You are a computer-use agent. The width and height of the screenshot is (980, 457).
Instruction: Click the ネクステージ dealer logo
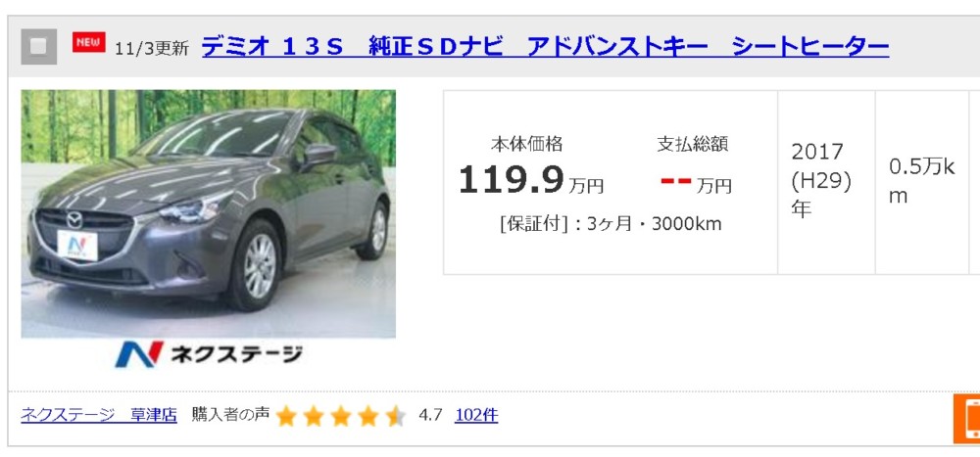[208, 354]
